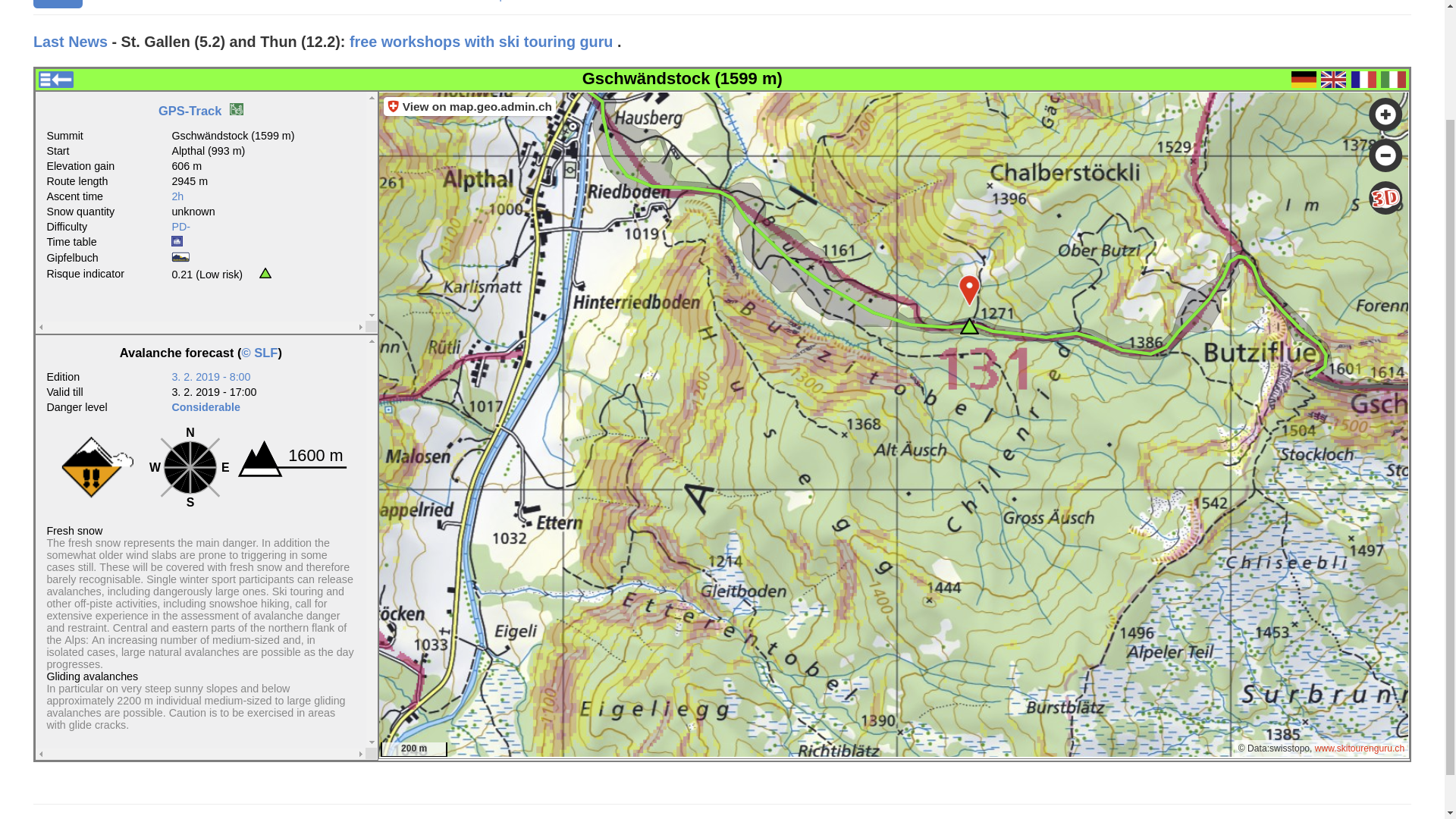Click the Last News link

[71, 42]
